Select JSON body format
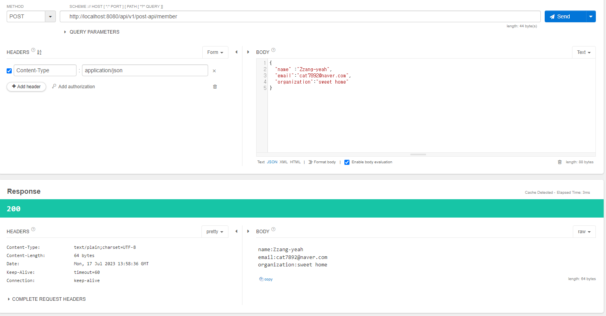This screenshot has width=606, height=316. coord(272,162)
